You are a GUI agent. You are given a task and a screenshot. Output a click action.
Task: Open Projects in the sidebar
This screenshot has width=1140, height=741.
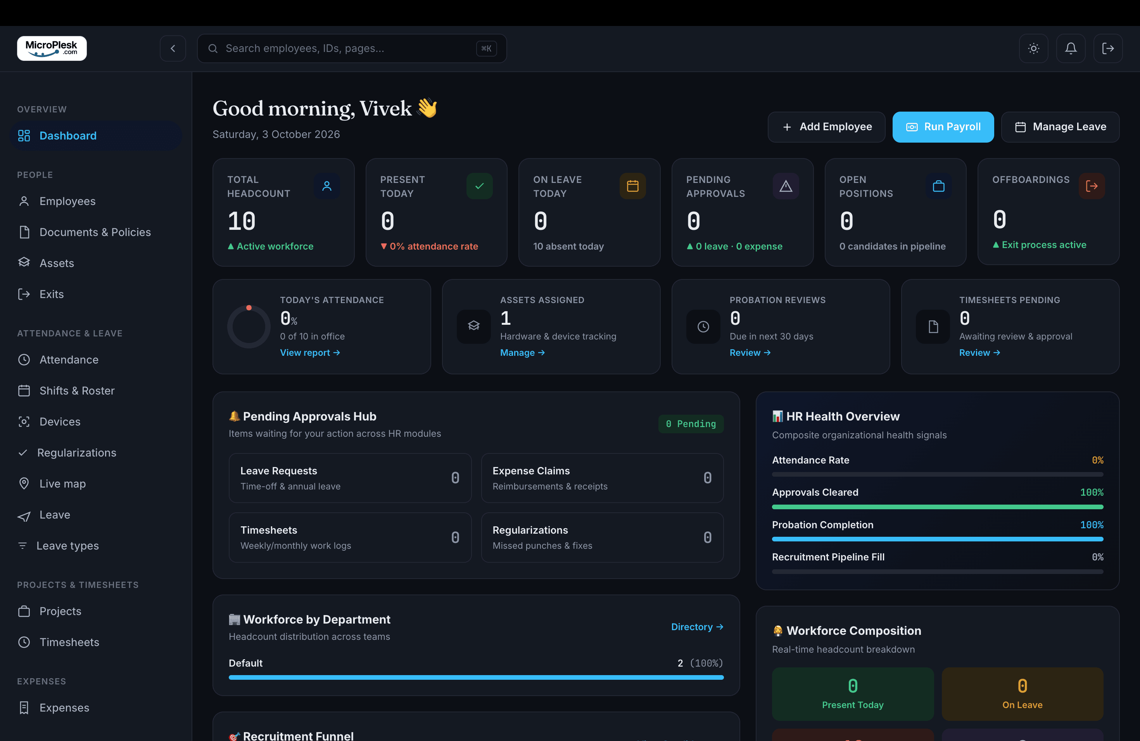pyautogui.click(x=96, y=611)
